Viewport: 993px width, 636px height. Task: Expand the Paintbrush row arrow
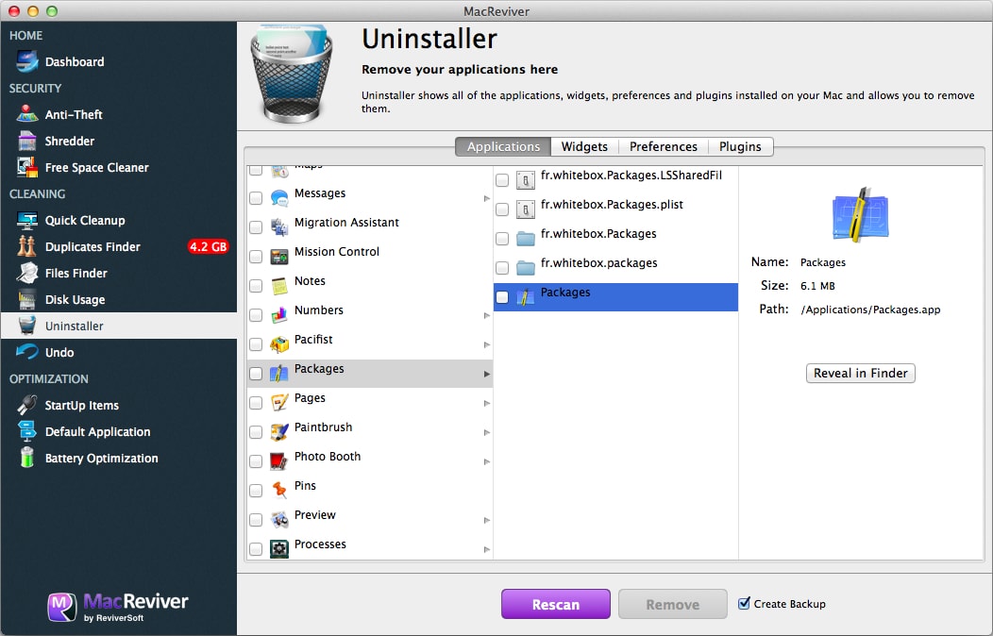coord(486,433)
